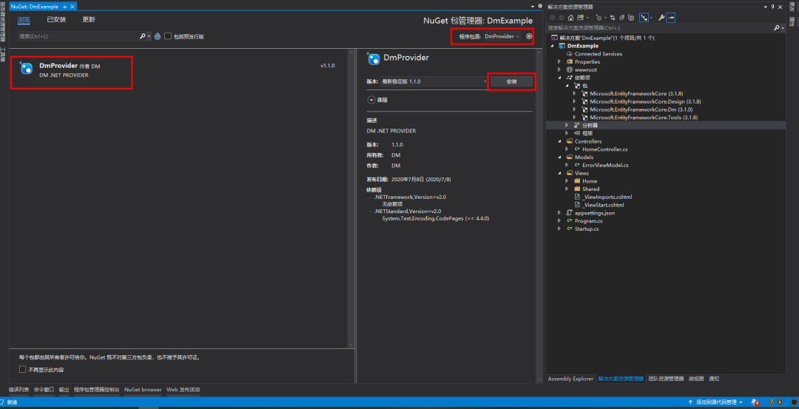Open Solution Explorer window options dropdown arrow
This screenshot has width=799, height=409.
tap(766, 7)
